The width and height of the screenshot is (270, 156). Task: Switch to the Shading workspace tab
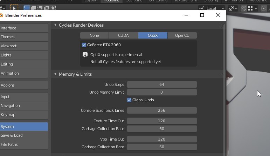[x=211, y=1]
